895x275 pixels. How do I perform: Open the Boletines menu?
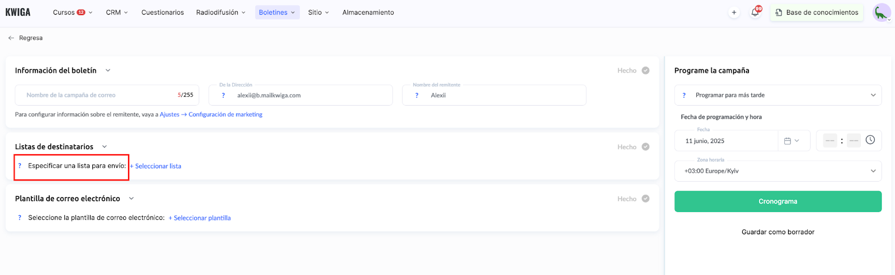coord(277,12)
